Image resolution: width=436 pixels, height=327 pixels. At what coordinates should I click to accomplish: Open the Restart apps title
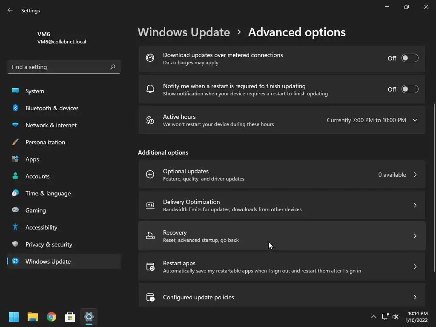coord(179,263)
